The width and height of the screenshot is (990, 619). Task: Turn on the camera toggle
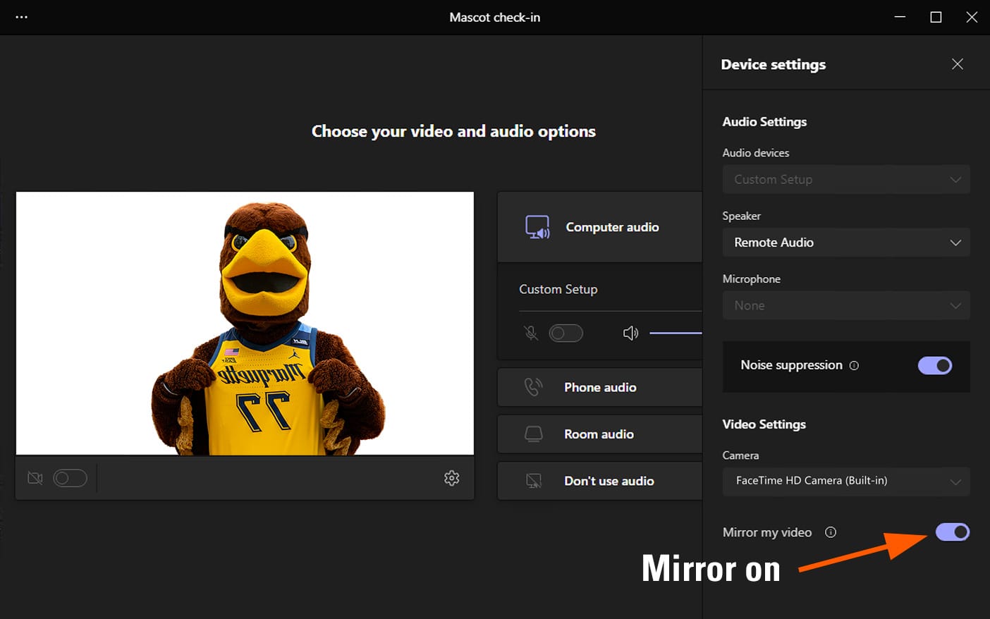click(71, 479)
